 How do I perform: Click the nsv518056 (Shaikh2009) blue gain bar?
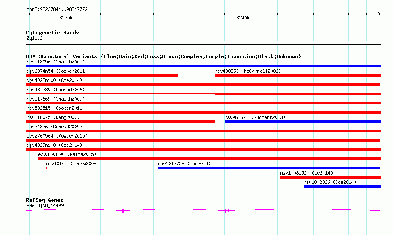click(203, 66)
